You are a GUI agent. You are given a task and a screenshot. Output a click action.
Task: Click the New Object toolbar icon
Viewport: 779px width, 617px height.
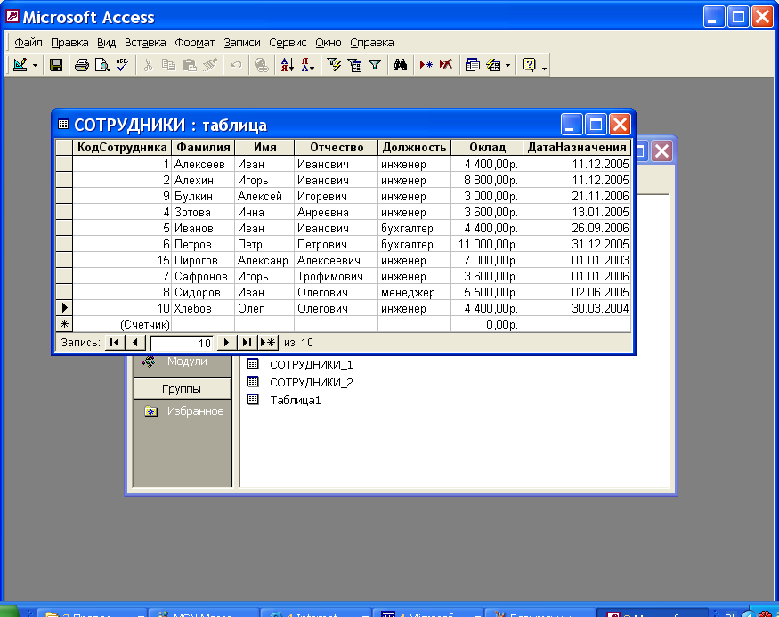click(493, 65)
